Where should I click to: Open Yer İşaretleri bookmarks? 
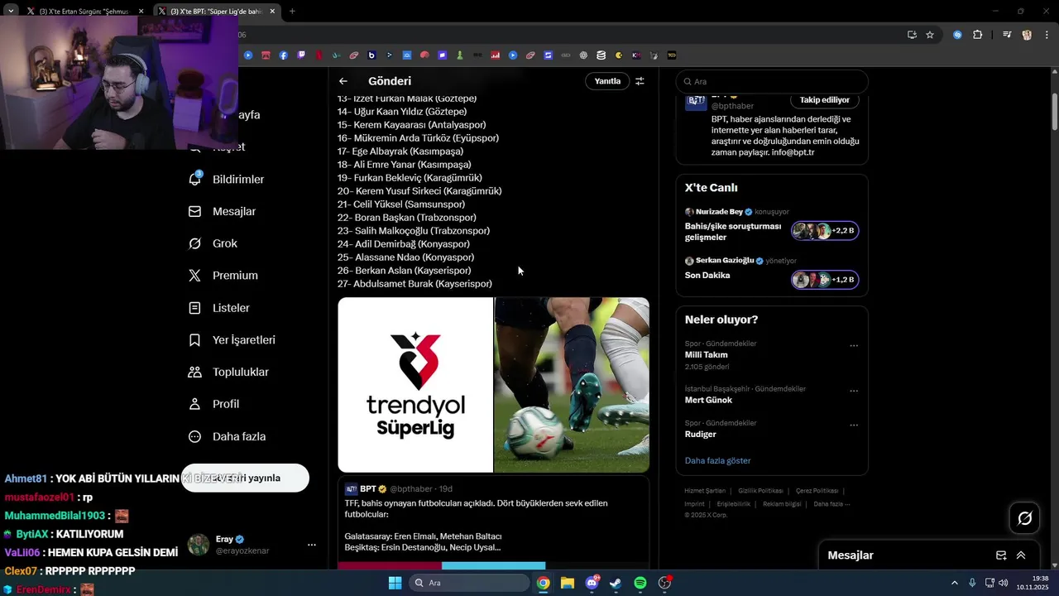pos(232,340)
